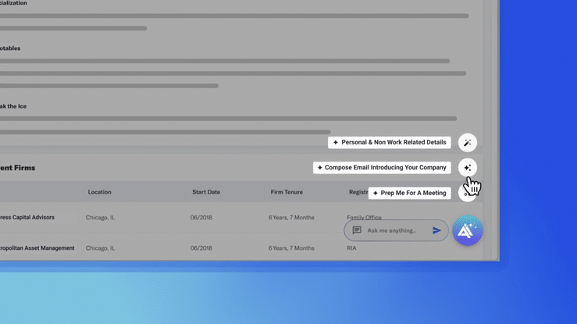
Task: Click Chicago, IL in the Capital Advisors row
Action: coord(100,218)
